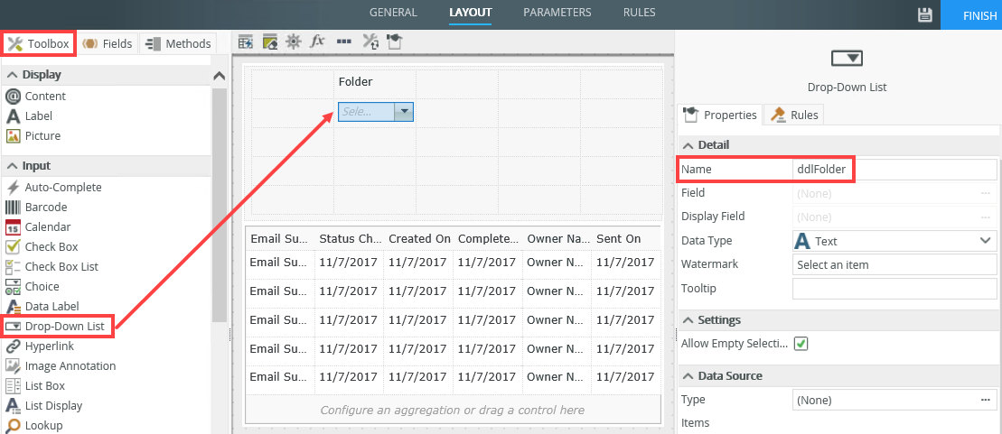Click the table with lightning bolt toolbar icon
Viewport: 1002px width, 434px height.
point(246,42)
